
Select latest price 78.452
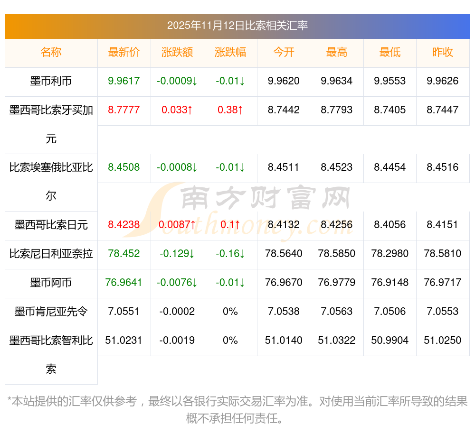click(x=124, y=253)
